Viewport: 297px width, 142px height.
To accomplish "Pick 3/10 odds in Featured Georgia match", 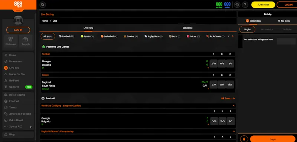I will click(213, 63).
